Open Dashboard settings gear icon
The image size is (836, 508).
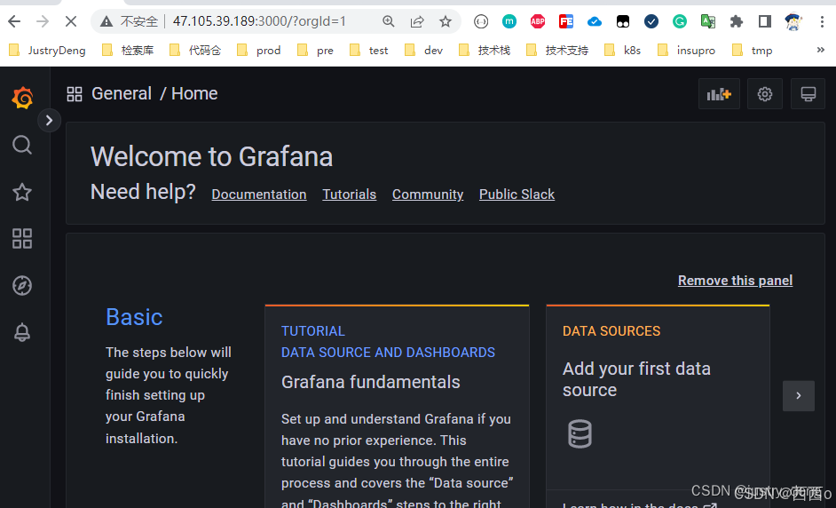764,94
